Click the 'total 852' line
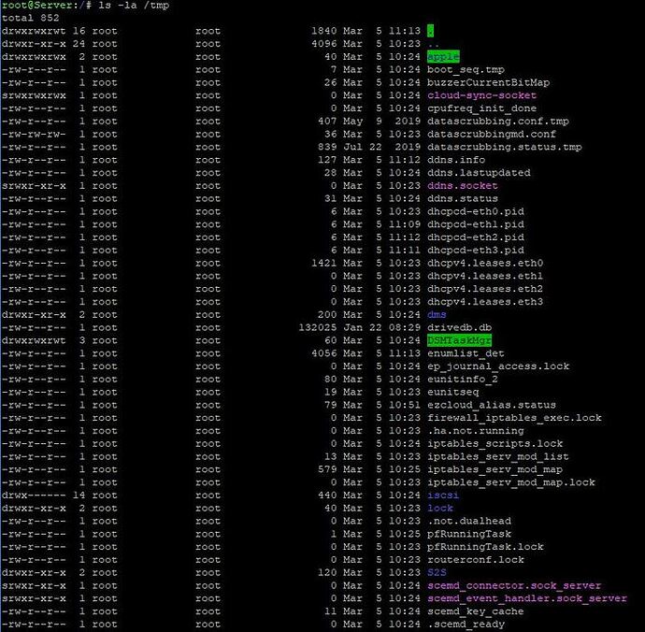 pos(31,18)
